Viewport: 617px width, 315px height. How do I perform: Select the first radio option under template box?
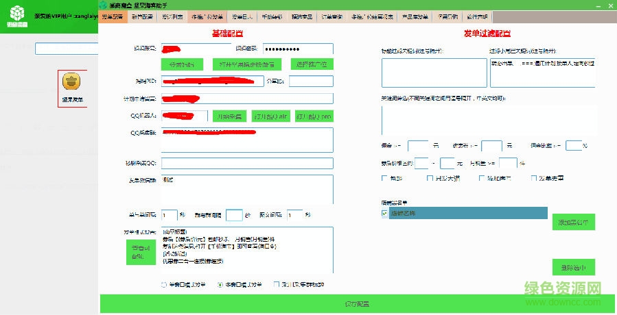[x=164, y=285]
